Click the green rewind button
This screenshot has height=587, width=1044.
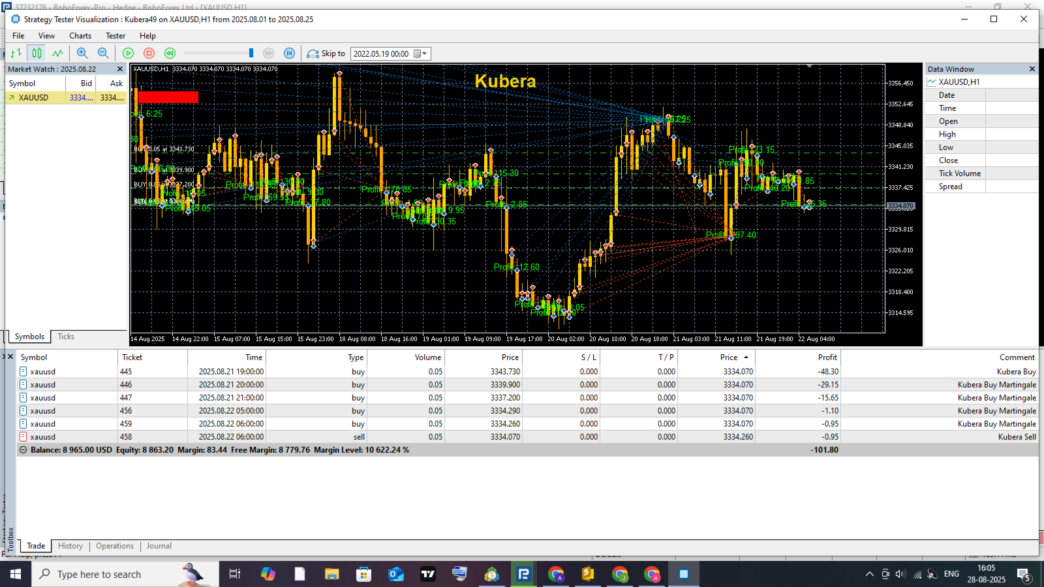[x=170, y=53]
